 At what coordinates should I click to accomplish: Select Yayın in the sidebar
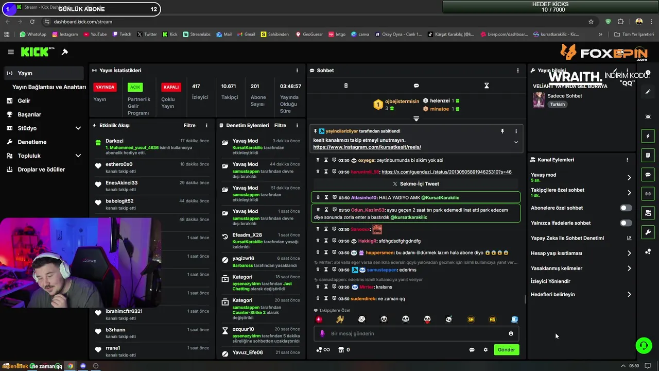coord(43,73)
